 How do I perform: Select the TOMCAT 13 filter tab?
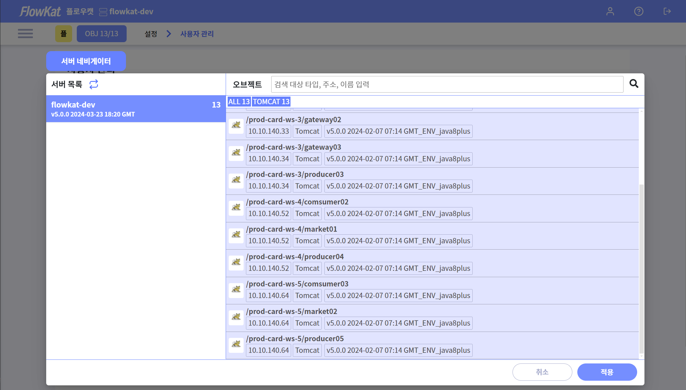pos(271,102)
